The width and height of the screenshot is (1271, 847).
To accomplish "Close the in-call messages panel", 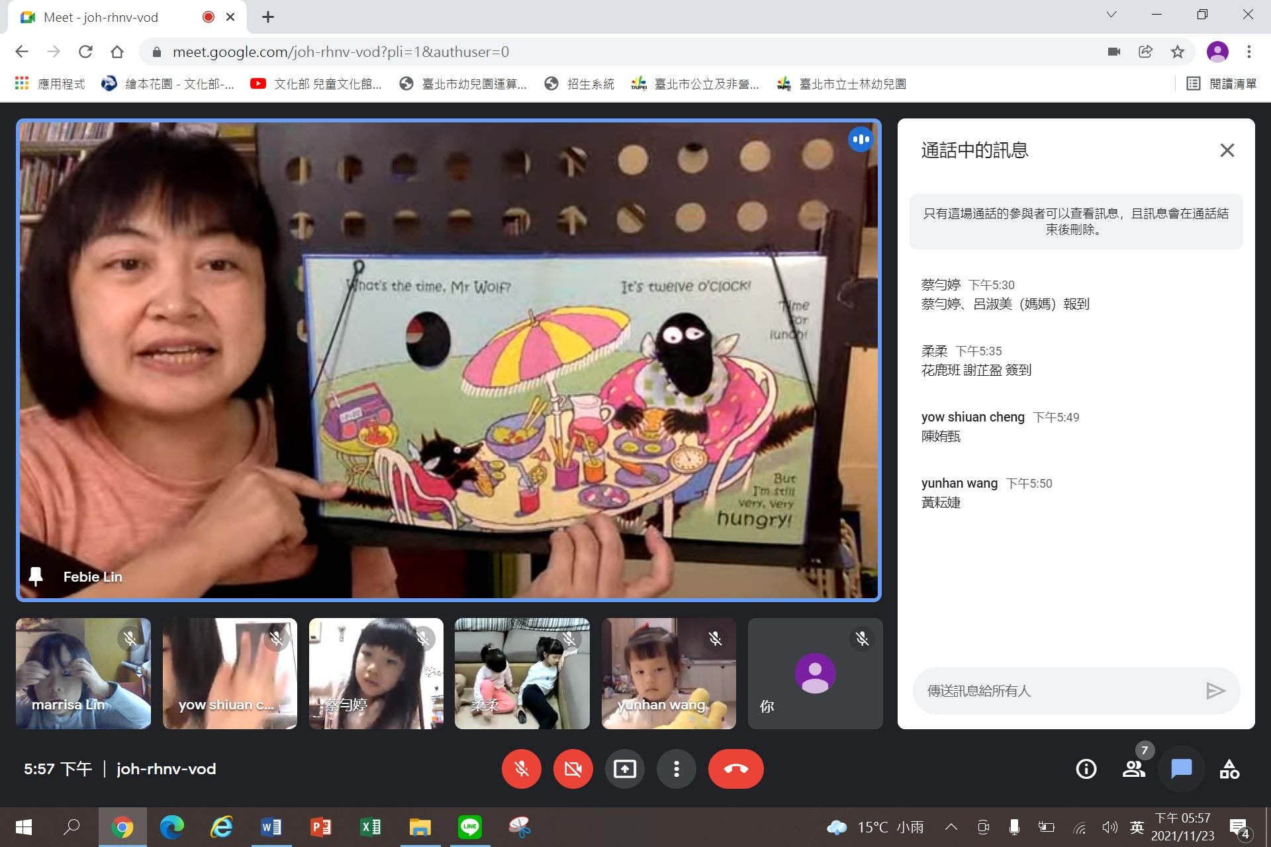I will [x=1227, y=150].
